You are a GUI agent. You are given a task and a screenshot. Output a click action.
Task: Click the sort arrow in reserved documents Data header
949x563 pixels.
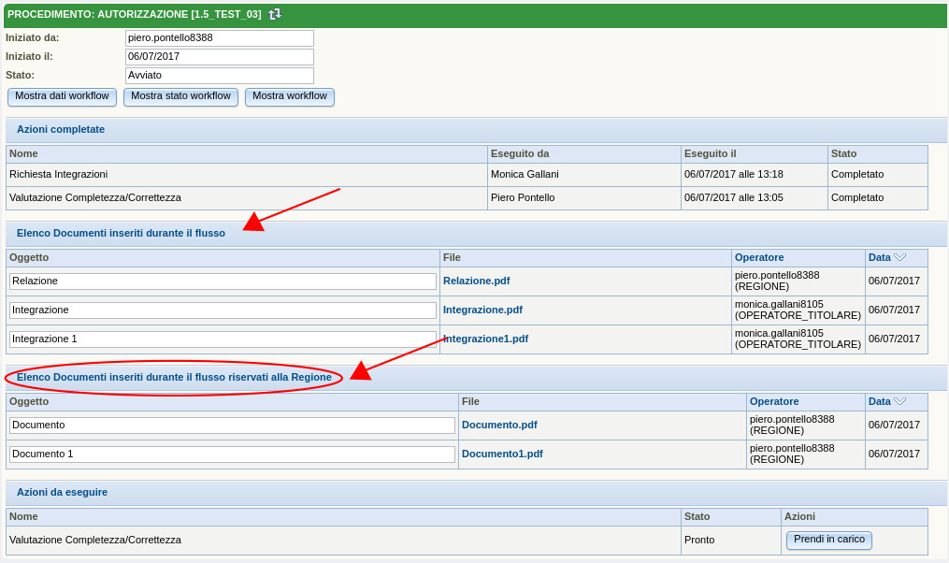(x=899, y=401)
